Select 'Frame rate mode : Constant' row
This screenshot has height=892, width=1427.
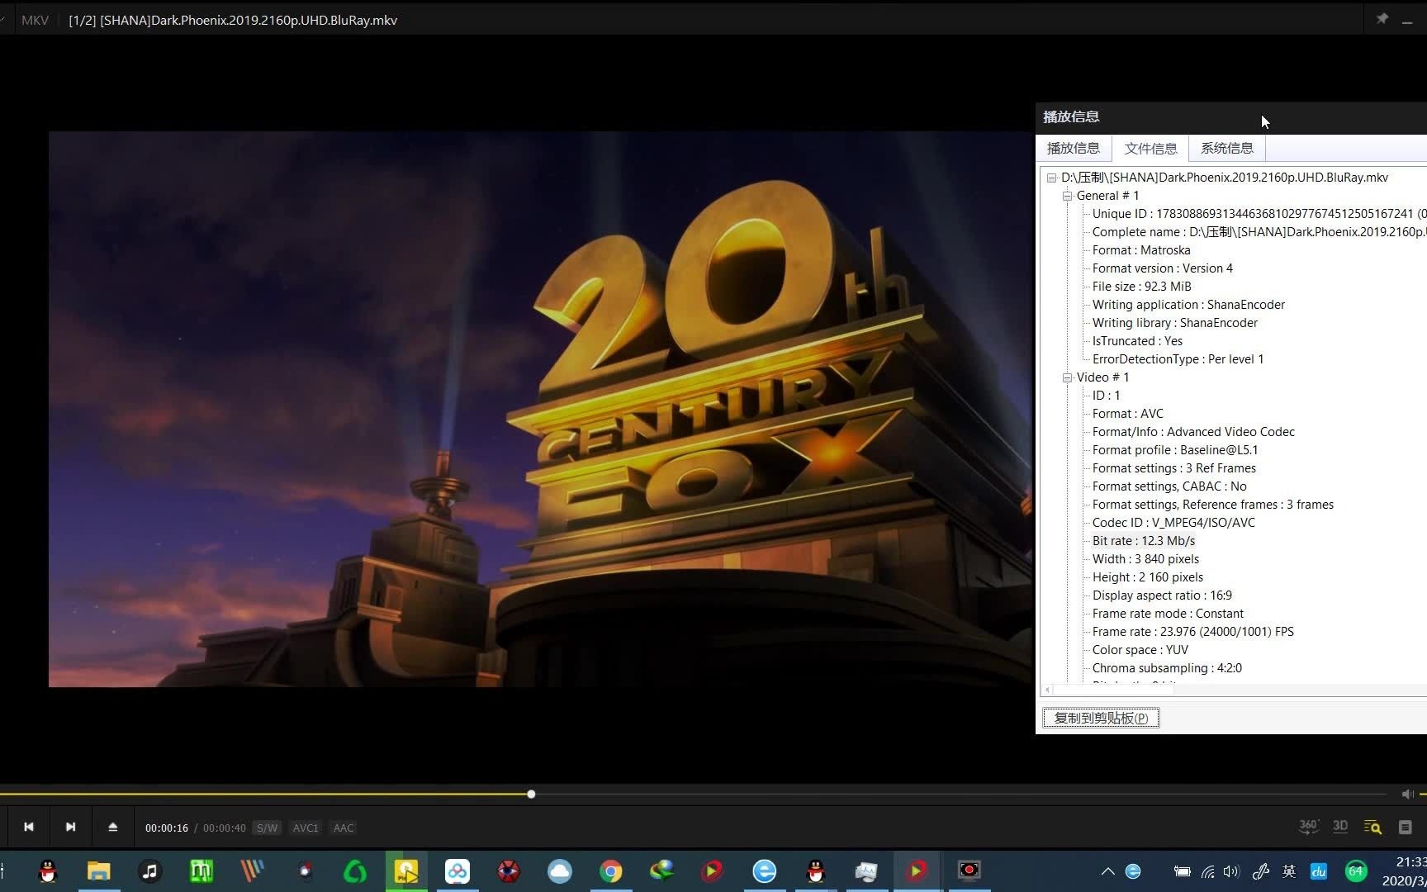1168,614
